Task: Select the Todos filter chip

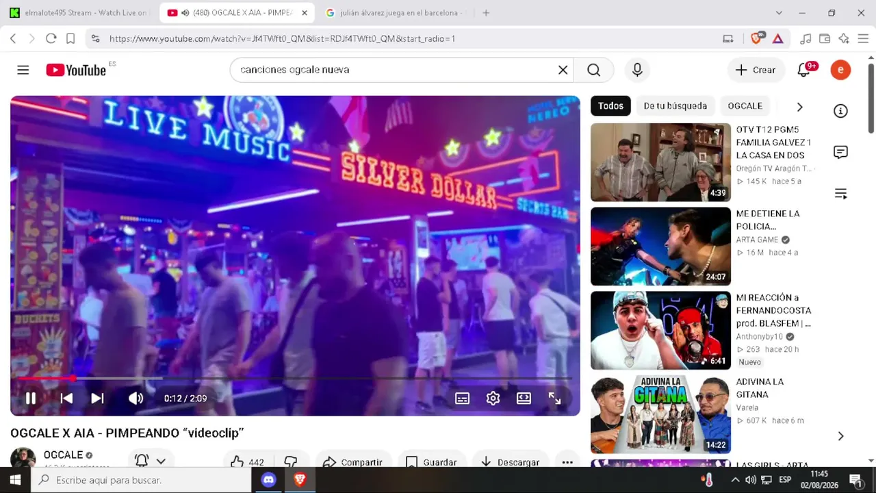Action: pos(610,106)
